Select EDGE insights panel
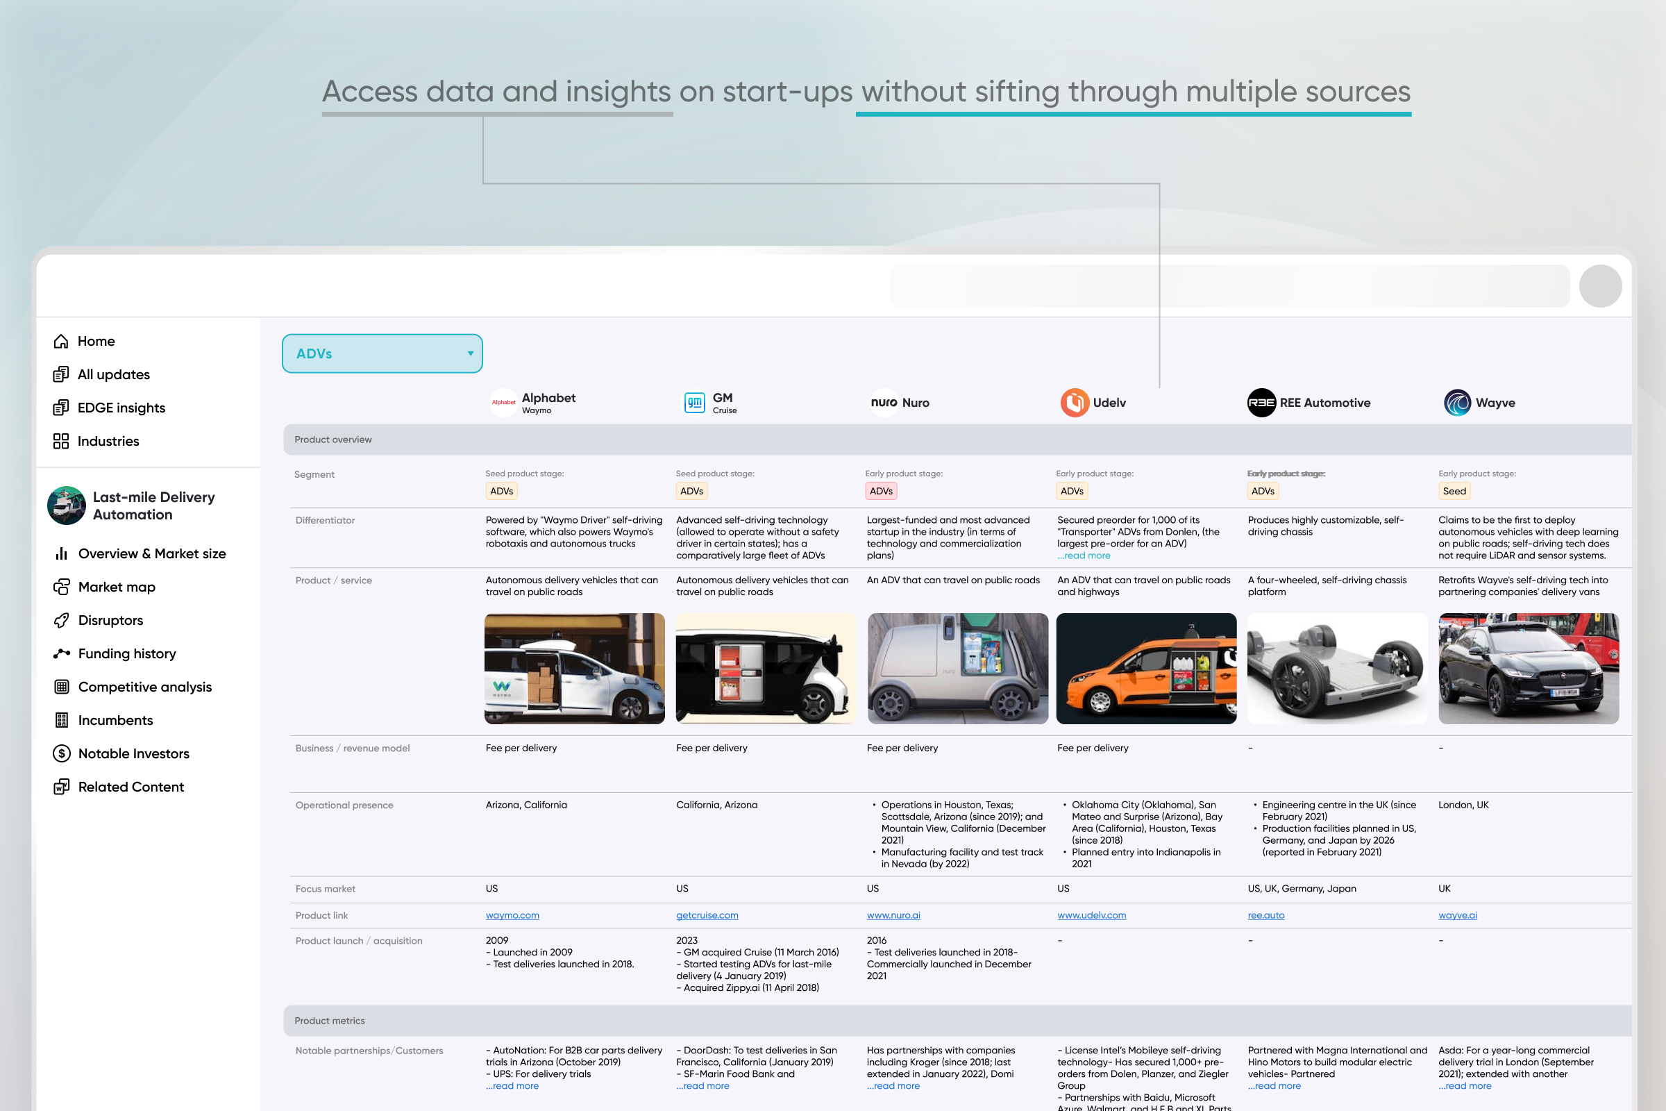1666x1111 pixels. coord(121,407)
